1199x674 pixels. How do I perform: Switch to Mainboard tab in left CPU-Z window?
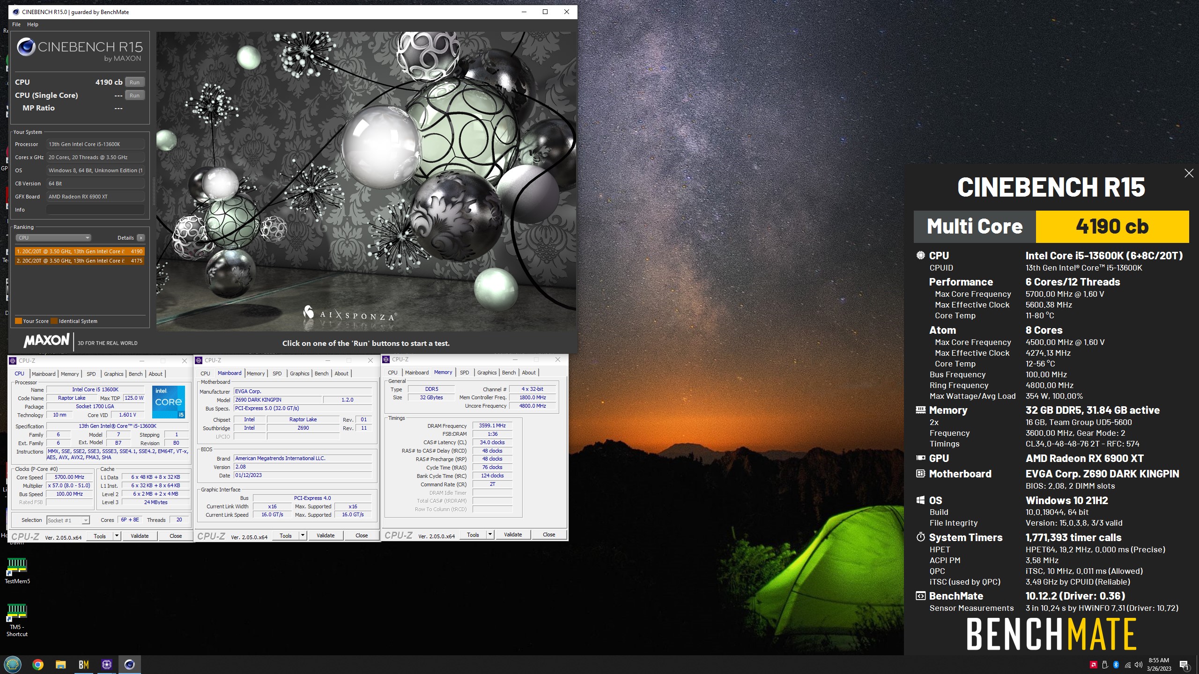pos(44,374)
